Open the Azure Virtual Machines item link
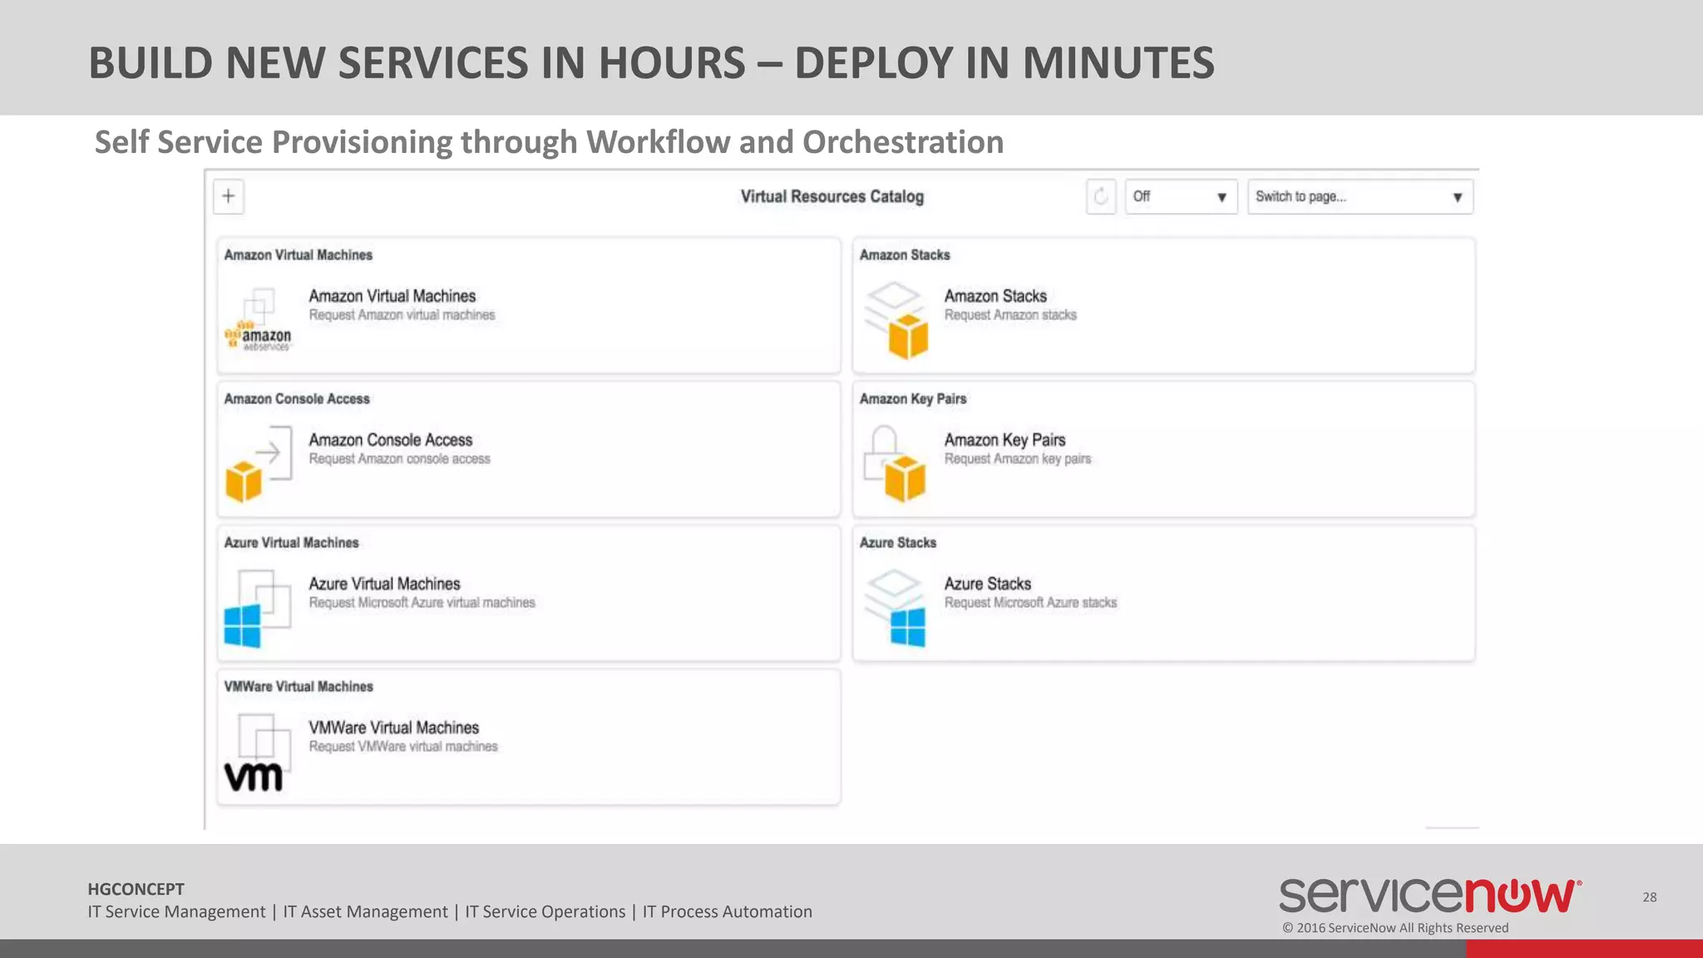 (384, 584)
